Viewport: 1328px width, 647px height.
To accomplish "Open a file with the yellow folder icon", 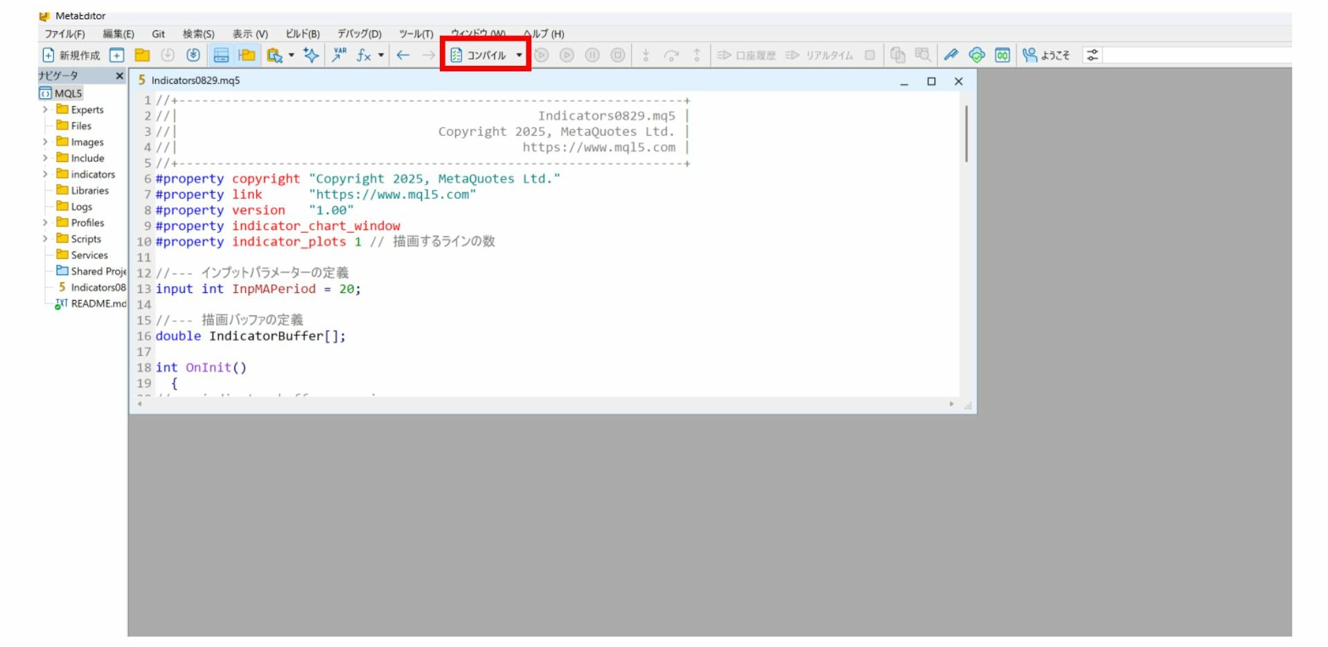I will pos(142,55).
